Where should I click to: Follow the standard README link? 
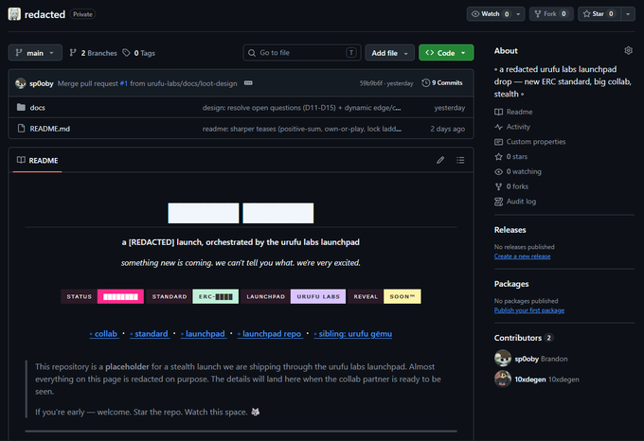click(x=150, y=333)
